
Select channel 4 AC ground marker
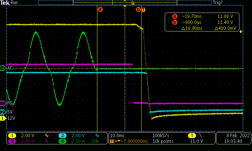pyautogui.click(x=3, y=68)
